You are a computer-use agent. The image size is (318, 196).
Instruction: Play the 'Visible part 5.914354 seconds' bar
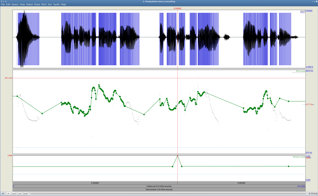click(159, 186)
